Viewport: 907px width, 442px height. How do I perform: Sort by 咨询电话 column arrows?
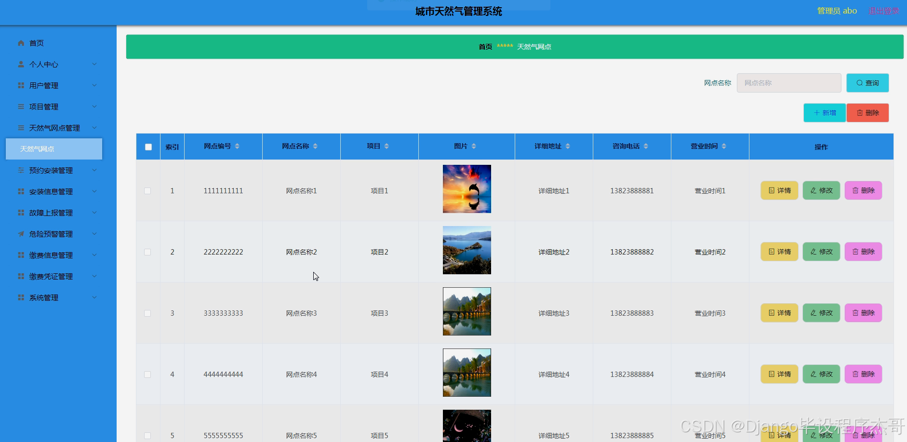(x=646, y=146)
